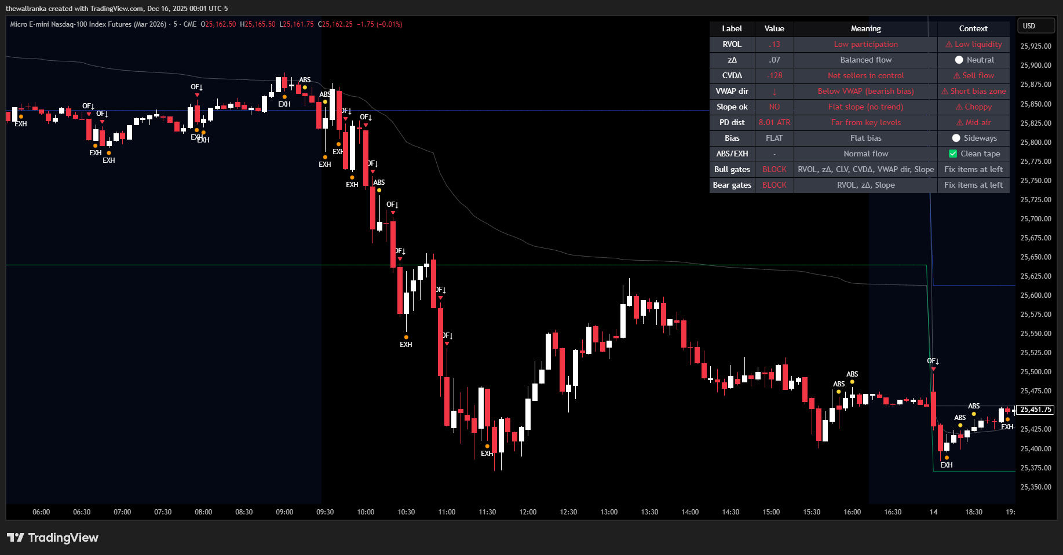Click the RVOL value .13
The width and height of the screenshot is (1063, 555).
click(775, 44)
